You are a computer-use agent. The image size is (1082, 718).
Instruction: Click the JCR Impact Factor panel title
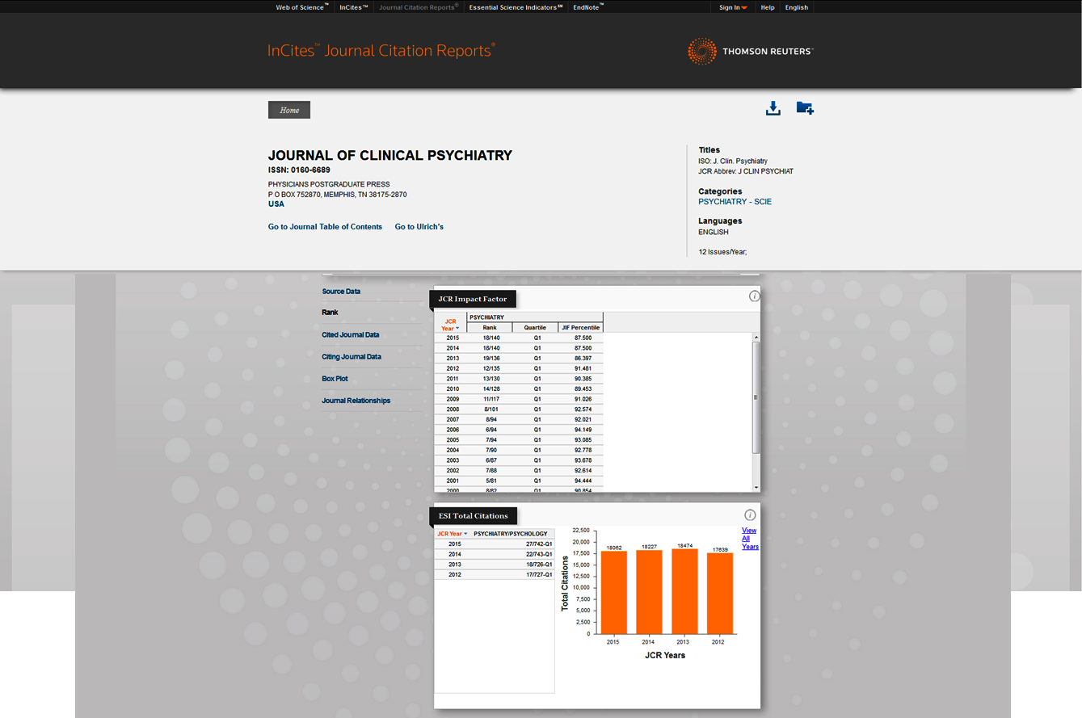pos(473,299)
